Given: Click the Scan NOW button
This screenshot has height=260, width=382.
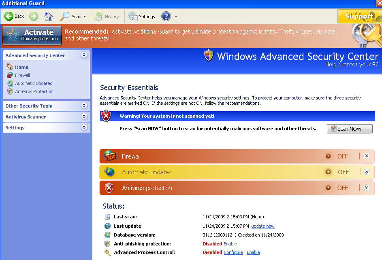Looking at the screenshot, I should click(x=350, y=129).
